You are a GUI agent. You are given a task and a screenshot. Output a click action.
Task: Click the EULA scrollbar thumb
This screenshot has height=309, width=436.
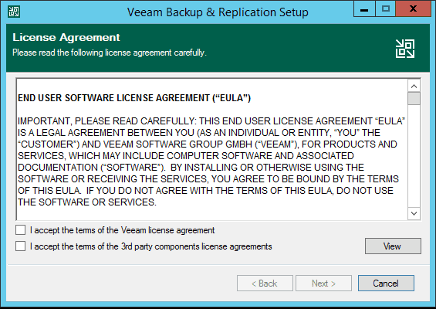coord(414,99)
